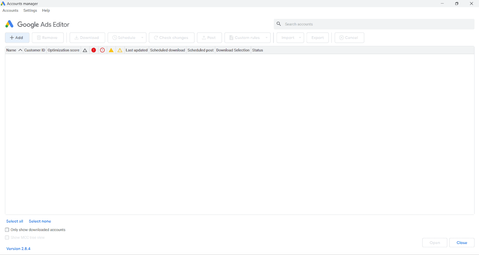Open the Settings menu
The image size is (479, 255).
coord(30,10)
